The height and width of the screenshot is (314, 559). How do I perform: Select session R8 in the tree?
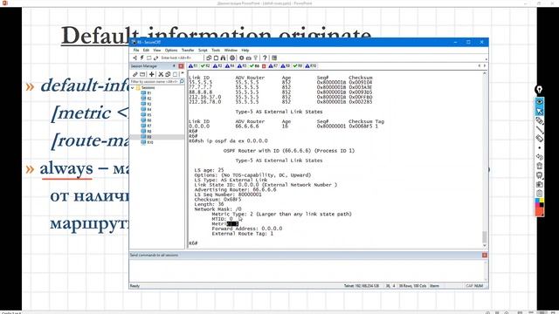coord(146,132)
